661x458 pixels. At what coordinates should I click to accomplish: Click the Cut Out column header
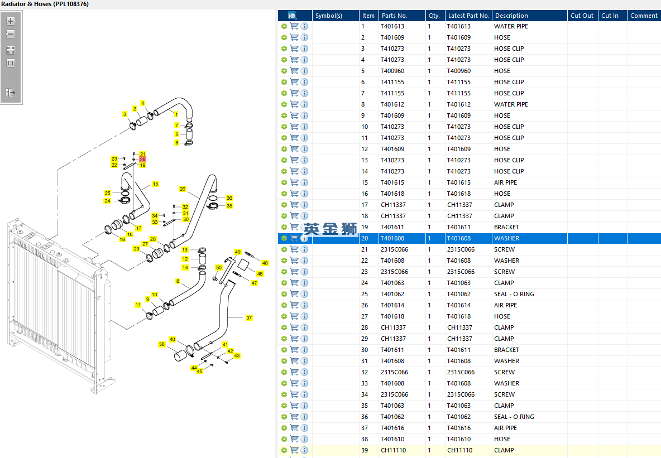pyautogui.click(x=583, y=16)
